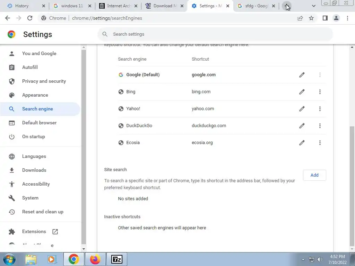Open more actions menu for DuckDuckGo
Image resolution: width=355 pixels, height=266 pixels.
(320, 126)
